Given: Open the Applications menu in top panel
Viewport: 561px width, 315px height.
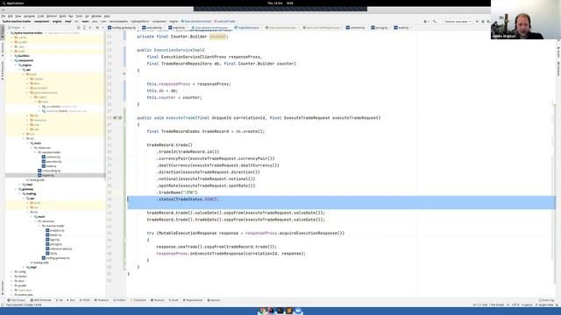Looking at the screenshot, I should [x=13, y=3].
